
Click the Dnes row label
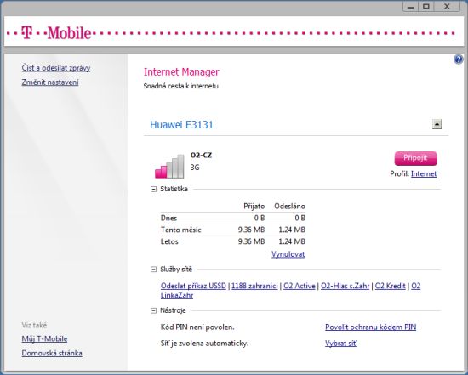click(168, 218)
